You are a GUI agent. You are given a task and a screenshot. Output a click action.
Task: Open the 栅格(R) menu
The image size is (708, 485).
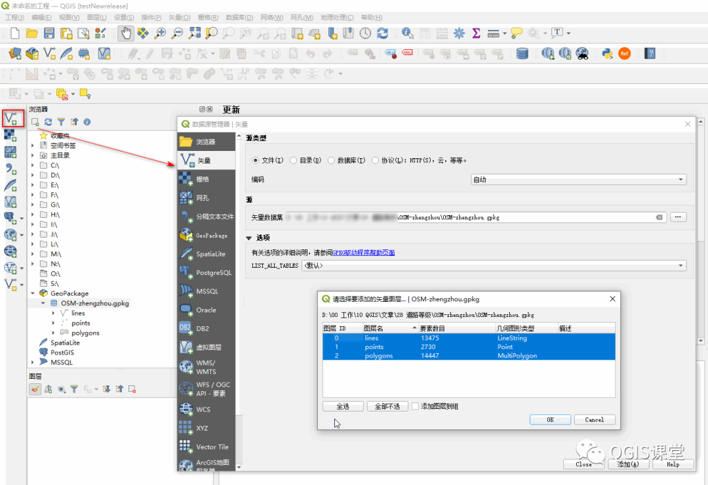(x=208, y=17)
